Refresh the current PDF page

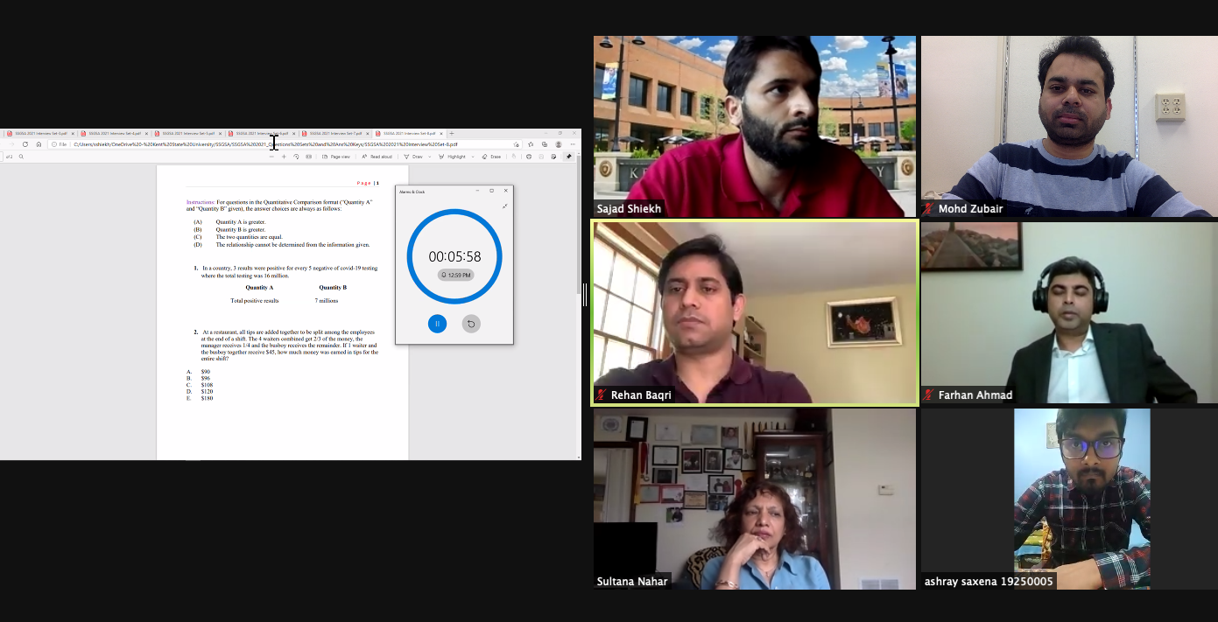tap(25, 144)
